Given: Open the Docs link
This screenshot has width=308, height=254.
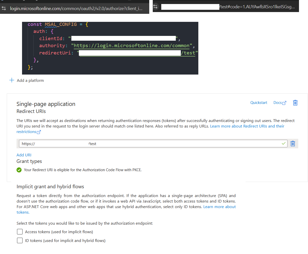Looking at the screenshot, I should [x=277, y=102].
